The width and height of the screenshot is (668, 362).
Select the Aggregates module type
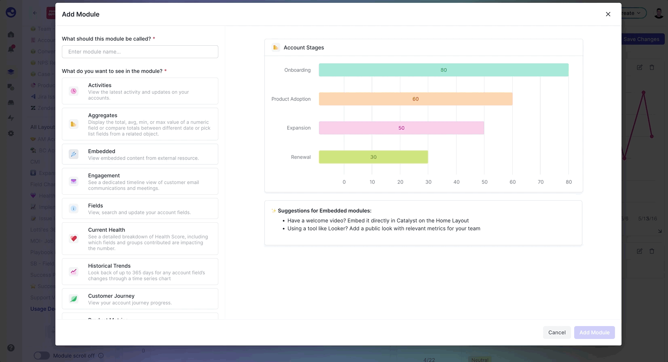point(140,124)
